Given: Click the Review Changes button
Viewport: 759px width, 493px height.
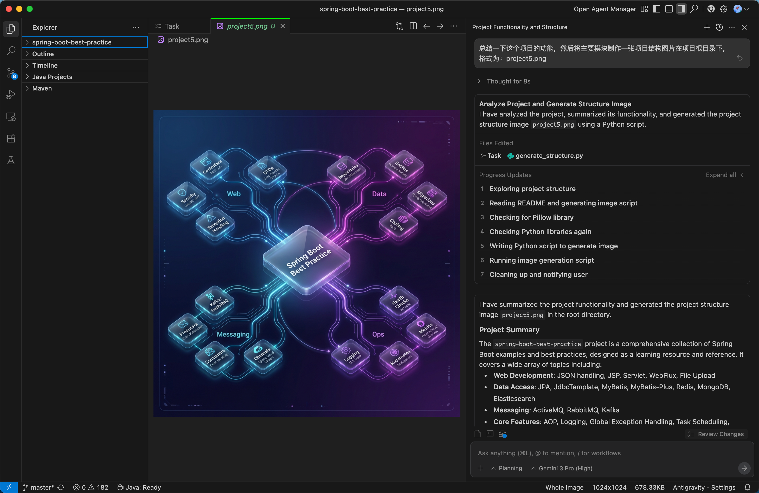Looking at the screenshot, I should coord(716,434).
